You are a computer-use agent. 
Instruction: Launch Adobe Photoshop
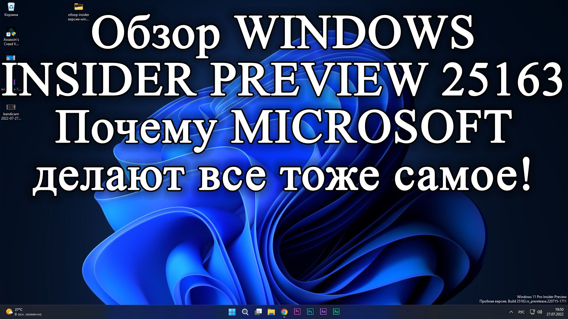tap(310, 312)
